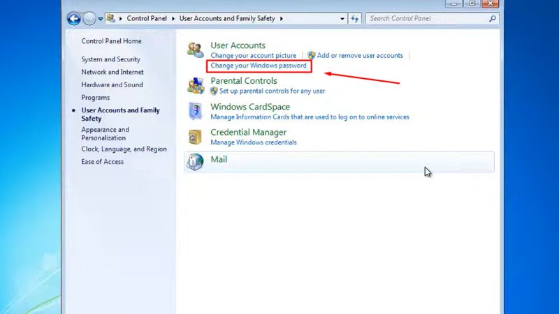The height and width of the screenshot is (314, 559).
Task: Click Set up parental controls for any user
Action: (x=272, y=91)
